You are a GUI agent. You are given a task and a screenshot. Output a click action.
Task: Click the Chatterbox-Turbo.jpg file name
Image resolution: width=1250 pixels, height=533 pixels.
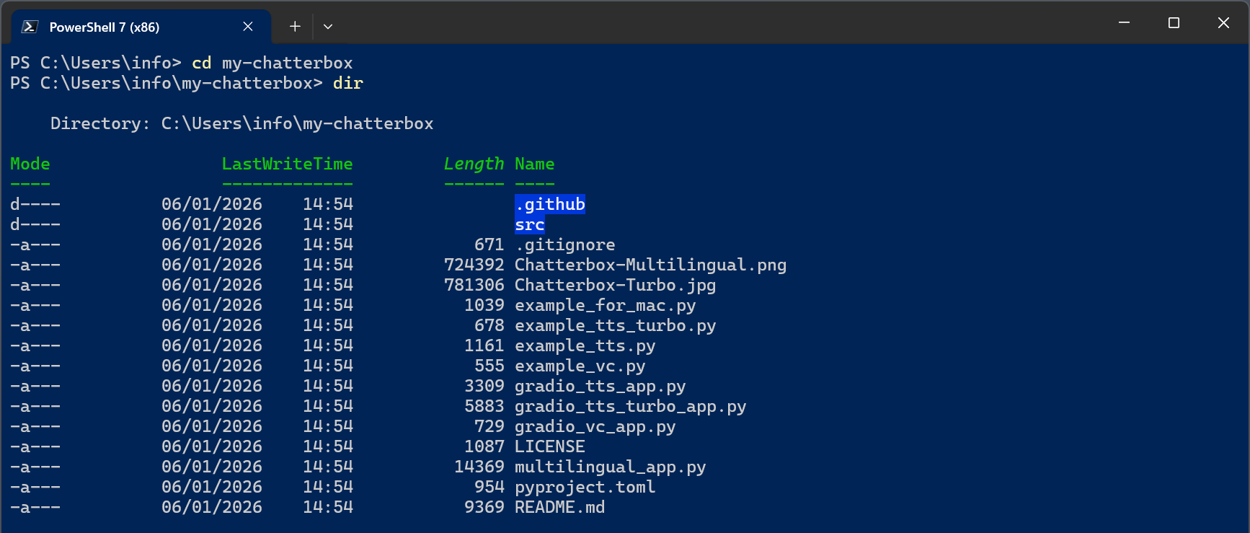coord(615,286)
